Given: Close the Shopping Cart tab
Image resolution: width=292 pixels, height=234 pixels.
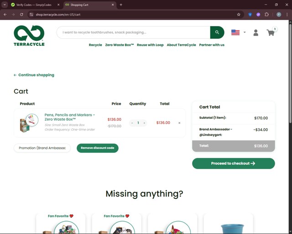Looking at the screenshot, I should click(113, 5).
